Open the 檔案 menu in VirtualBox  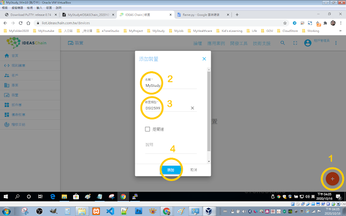[x=5, y=8]
